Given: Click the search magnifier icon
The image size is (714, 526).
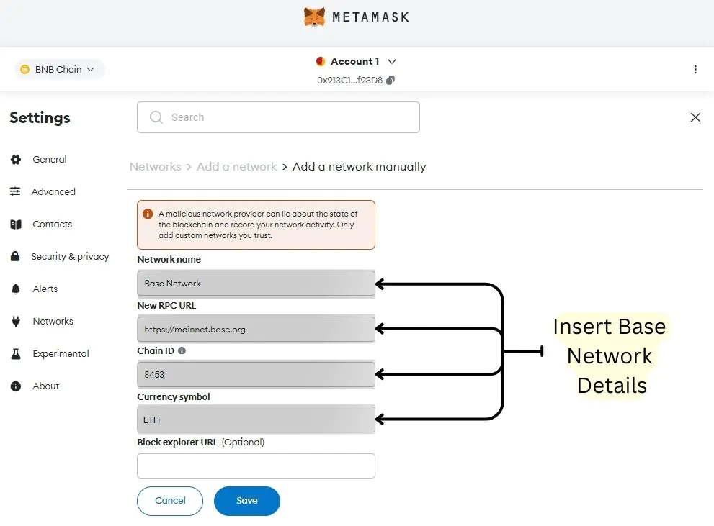Looking at the screenshot, I should coord(156,117).
